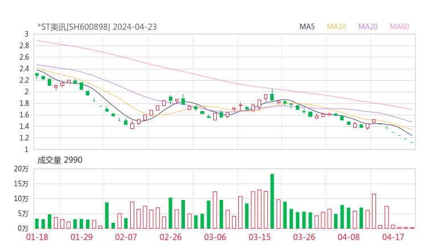The height and width of the screenshot is (250, 421).
Task: Click the 02-26 date axis label
Action: click(171, 237)
